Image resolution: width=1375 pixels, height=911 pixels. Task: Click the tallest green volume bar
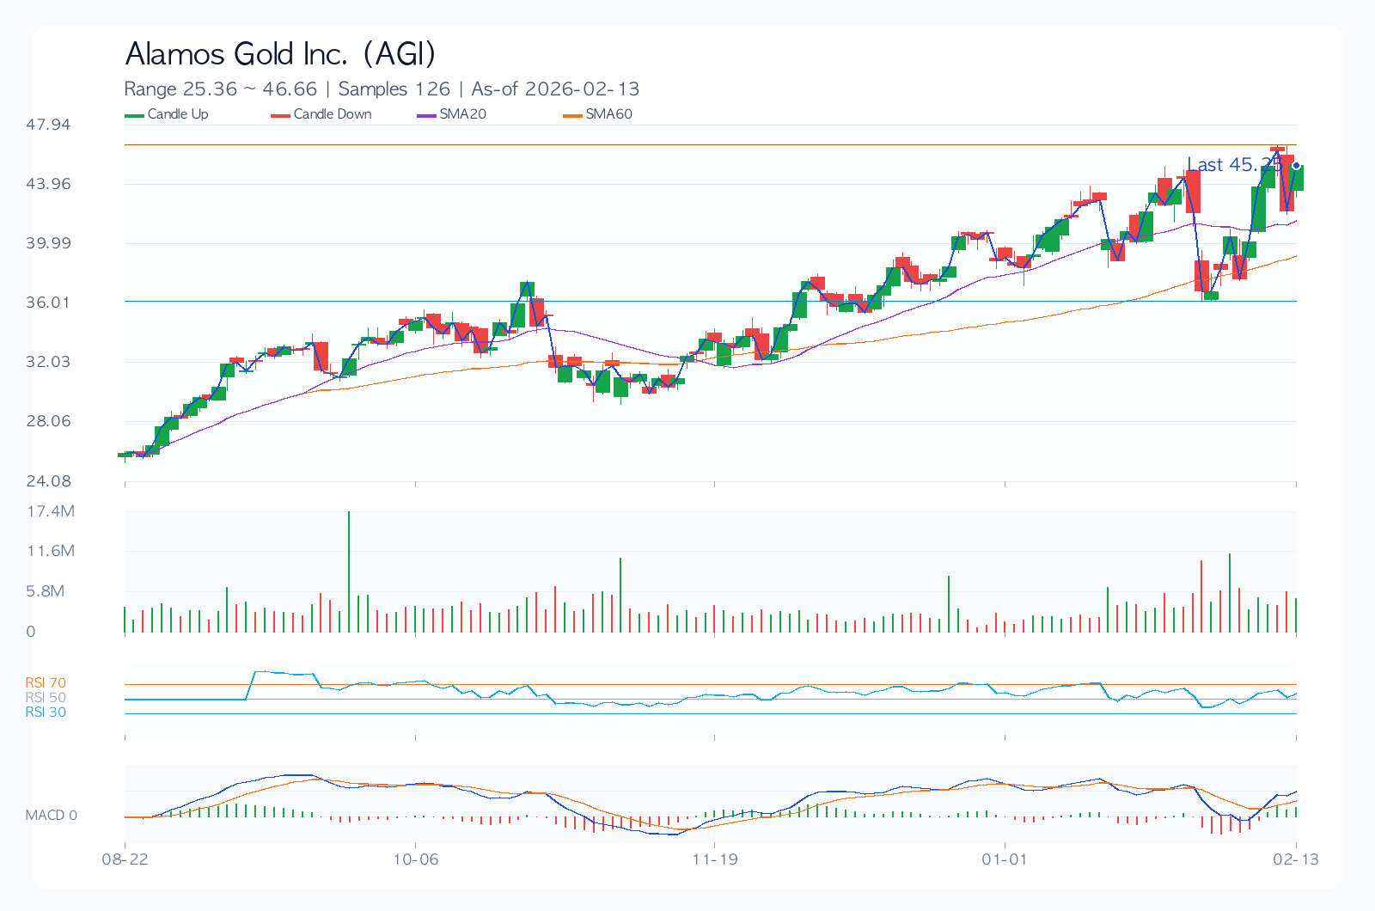(349, 572)
